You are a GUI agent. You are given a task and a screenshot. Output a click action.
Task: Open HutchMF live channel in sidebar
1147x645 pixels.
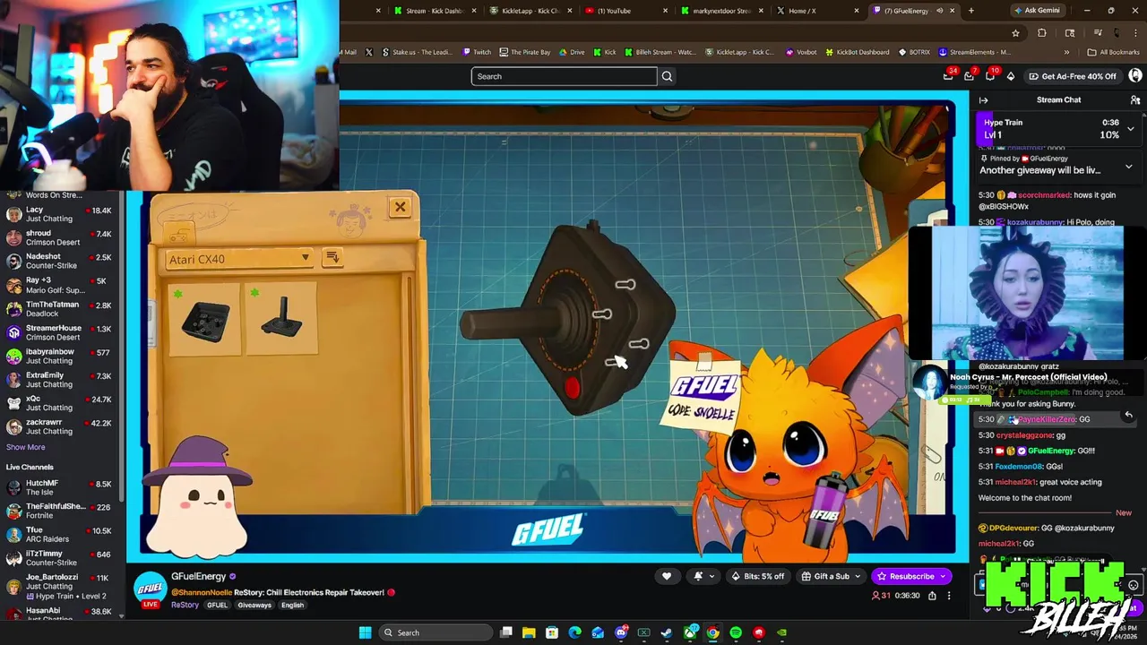pos(59,487)
